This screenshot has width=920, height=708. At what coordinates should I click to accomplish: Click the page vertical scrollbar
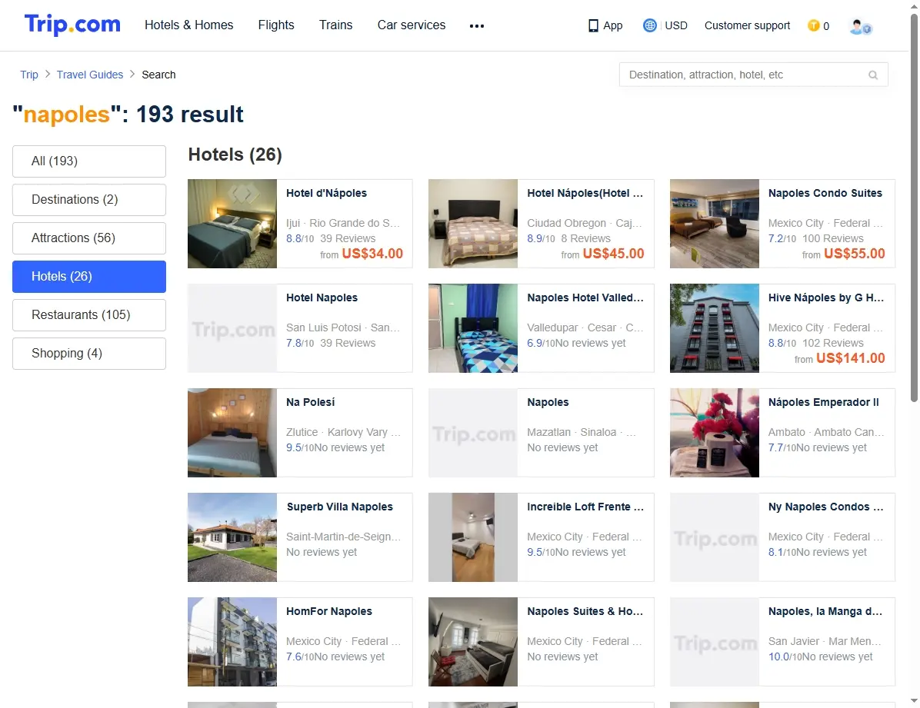coord(914,208)
